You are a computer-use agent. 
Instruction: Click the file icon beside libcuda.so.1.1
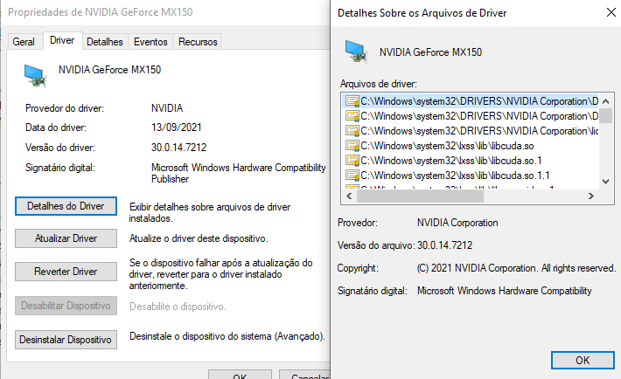point(352,176)
